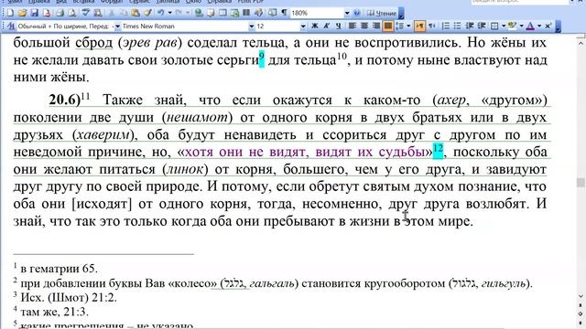The image size is (586, 329).
Task: Open the Columns layout button
Action: point(246,13)
